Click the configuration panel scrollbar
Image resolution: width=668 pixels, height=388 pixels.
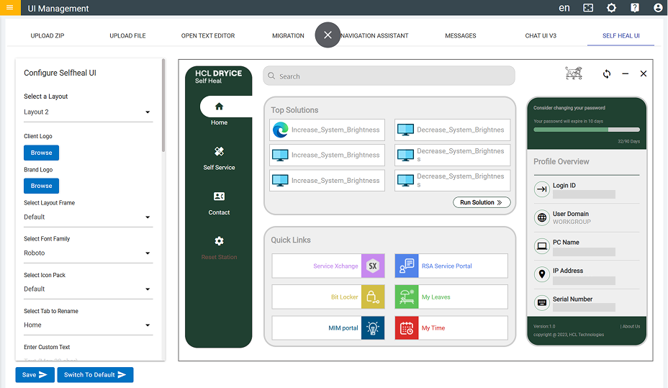(x=163, y=106)
